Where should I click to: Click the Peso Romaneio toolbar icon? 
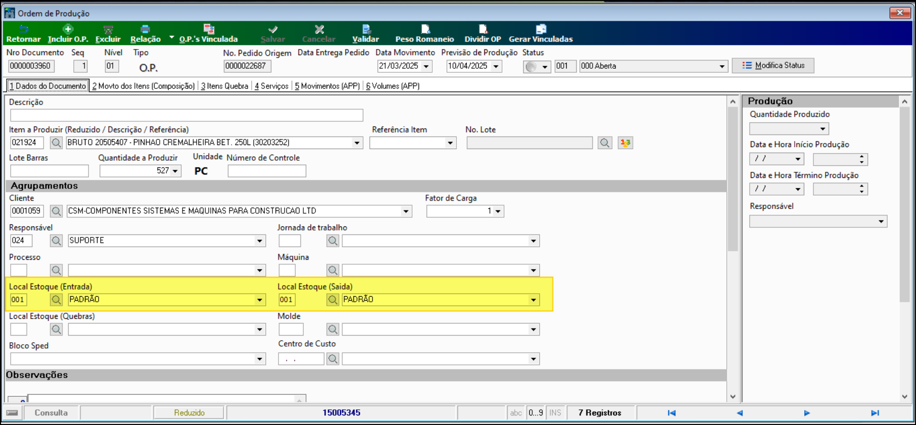(425, 29)
